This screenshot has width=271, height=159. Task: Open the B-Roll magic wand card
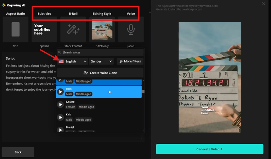pyautogui.click(x=73, y=29)
